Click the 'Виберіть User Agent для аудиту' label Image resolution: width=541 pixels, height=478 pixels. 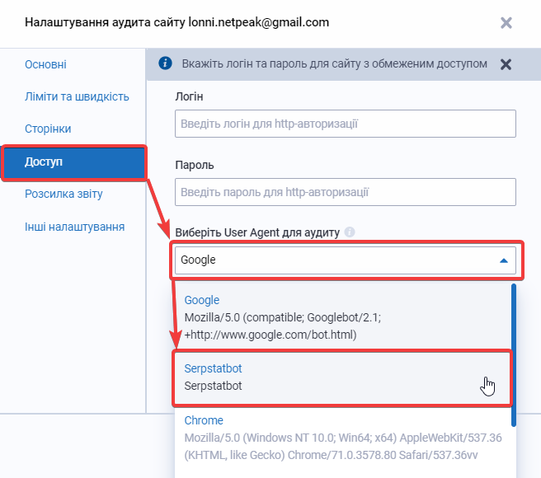[x=257, y=232]
